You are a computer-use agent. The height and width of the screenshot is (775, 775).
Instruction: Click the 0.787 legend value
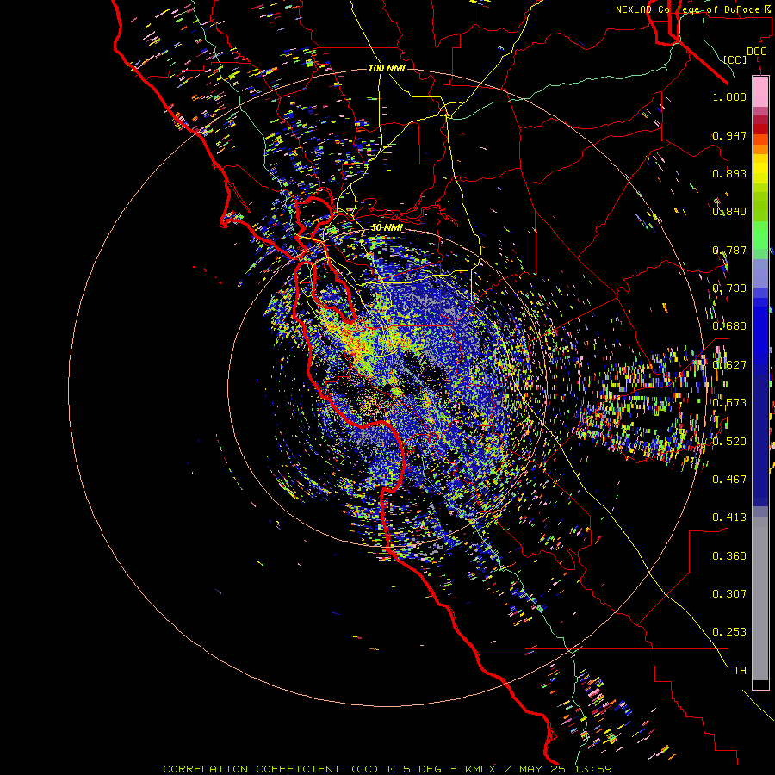729,250
